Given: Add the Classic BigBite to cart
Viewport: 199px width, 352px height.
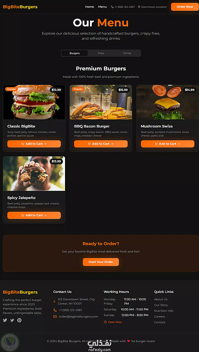Looking at the screenshot, I should coord(34,144).
